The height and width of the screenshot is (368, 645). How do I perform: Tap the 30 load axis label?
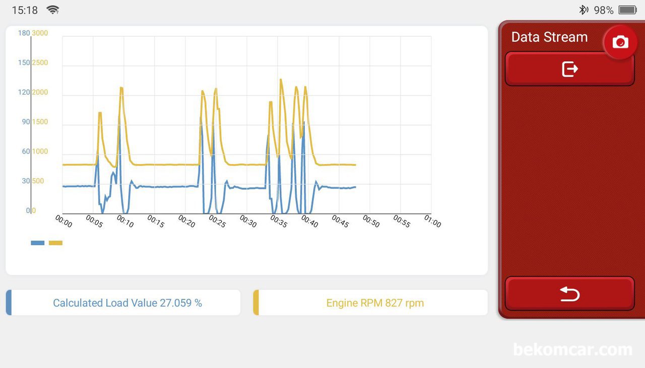(x=26, y=181)
